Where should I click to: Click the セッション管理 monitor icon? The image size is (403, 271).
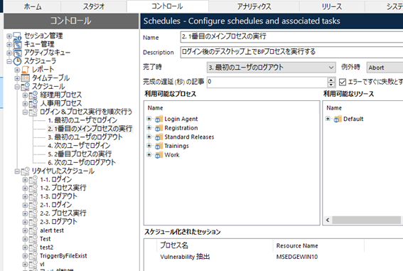pyautogui.click(x=17, y=36)
